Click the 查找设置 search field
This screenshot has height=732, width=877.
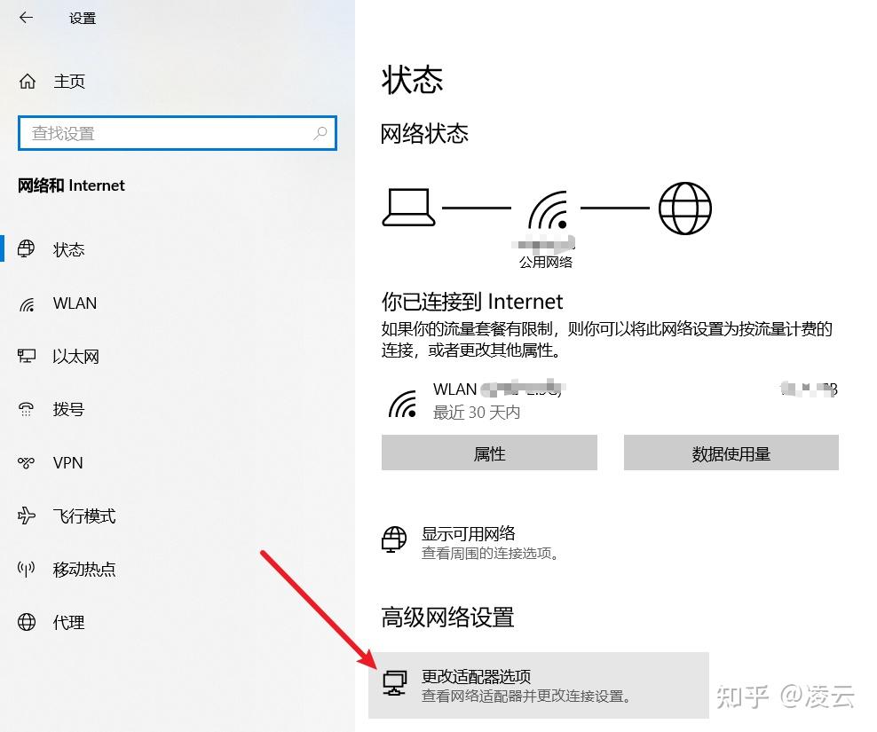[178, 133]
